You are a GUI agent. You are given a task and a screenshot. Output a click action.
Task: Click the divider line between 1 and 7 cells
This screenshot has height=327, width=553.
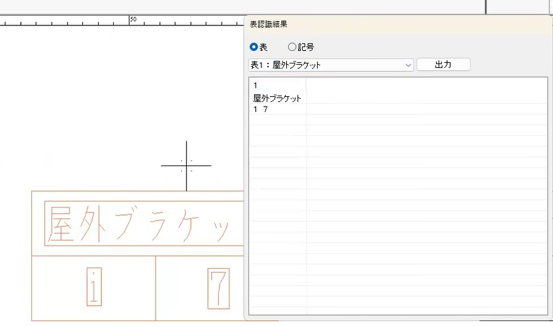[x=156, y=288]
